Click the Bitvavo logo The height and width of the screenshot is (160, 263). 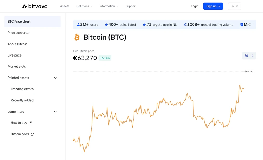[35, 6]
